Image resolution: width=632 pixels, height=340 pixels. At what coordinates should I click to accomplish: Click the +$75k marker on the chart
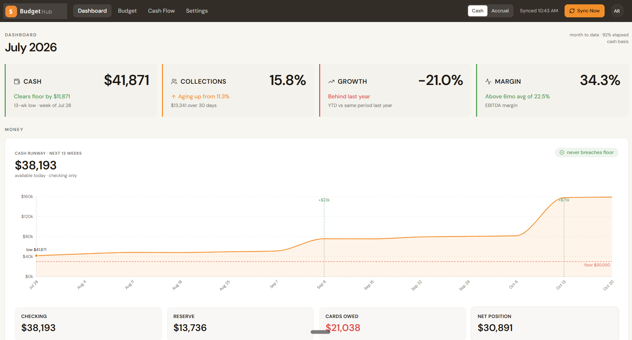564,200
